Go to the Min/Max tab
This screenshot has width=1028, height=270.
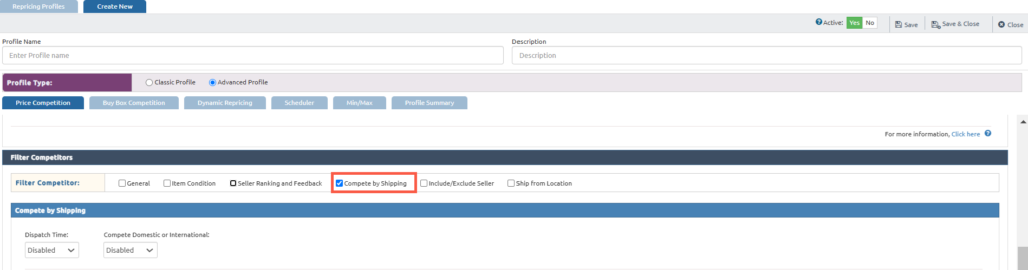359,103
